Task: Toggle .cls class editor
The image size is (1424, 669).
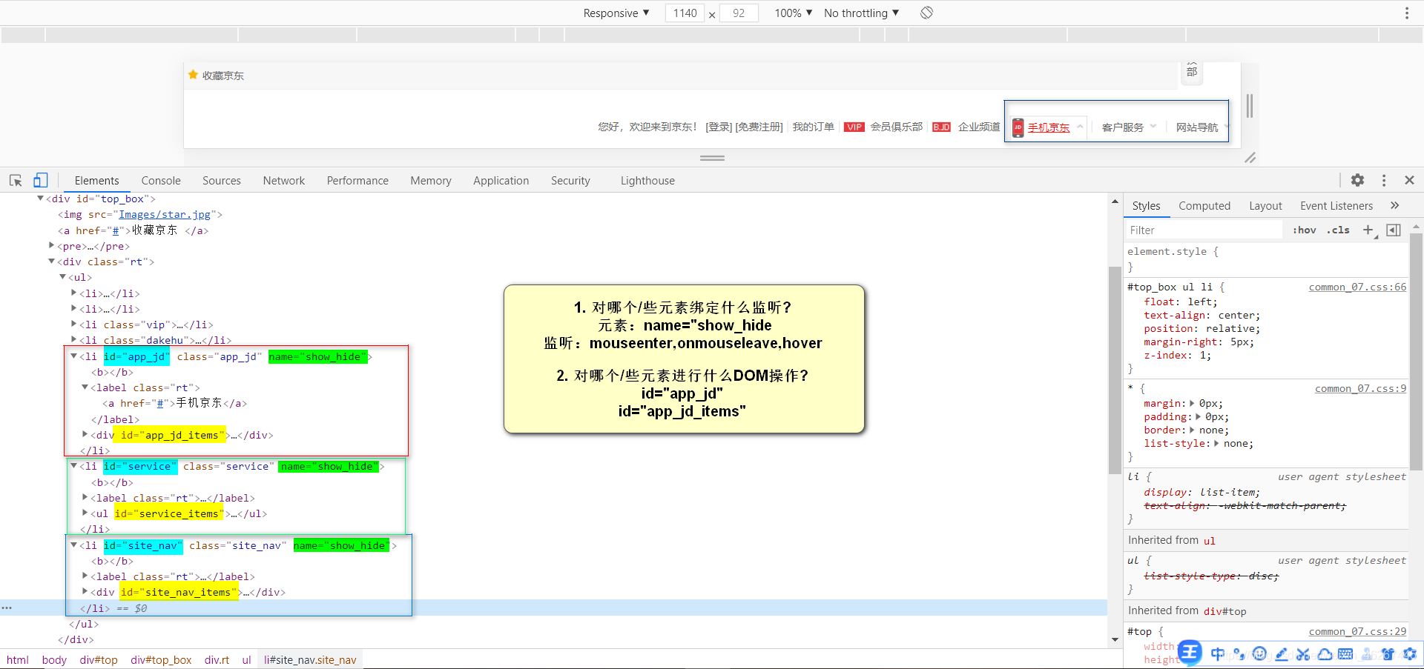Action: [1338, 230]
